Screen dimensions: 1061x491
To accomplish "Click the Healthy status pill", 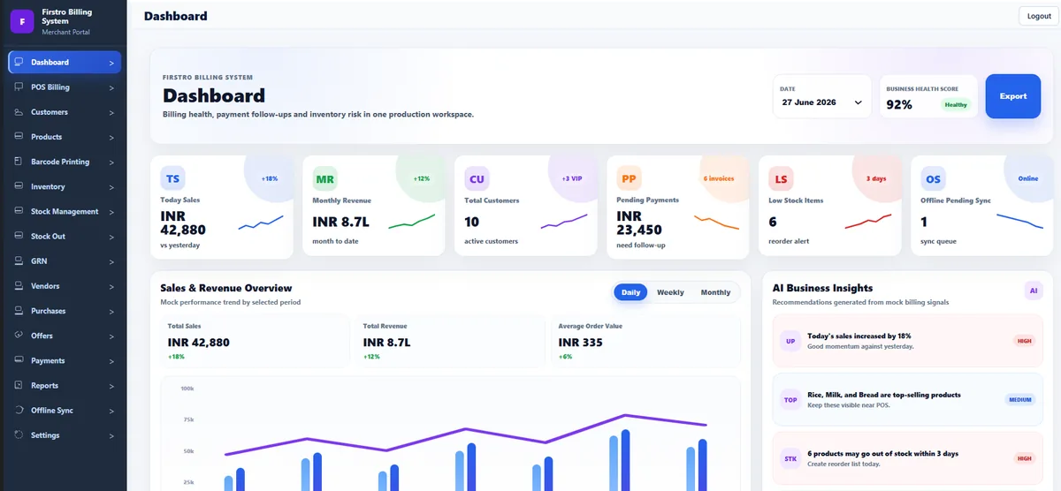I will click(956, 104).
